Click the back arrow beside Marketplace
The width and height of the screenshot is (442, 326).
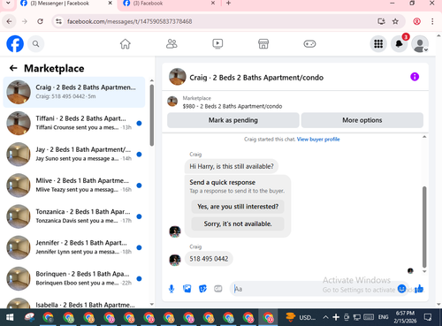point(13,68)
